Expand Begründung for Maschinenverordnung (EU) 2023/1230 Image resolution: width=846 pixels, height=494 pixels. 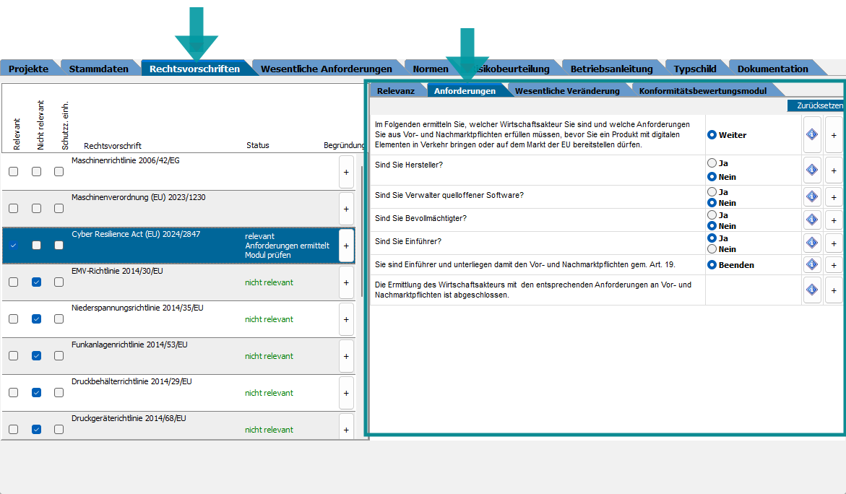point(346,209)
